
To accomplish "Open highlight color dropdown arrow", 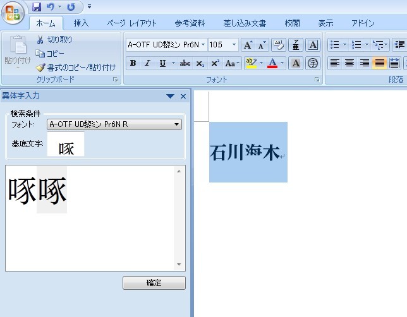I will click(x=262, y=63).
